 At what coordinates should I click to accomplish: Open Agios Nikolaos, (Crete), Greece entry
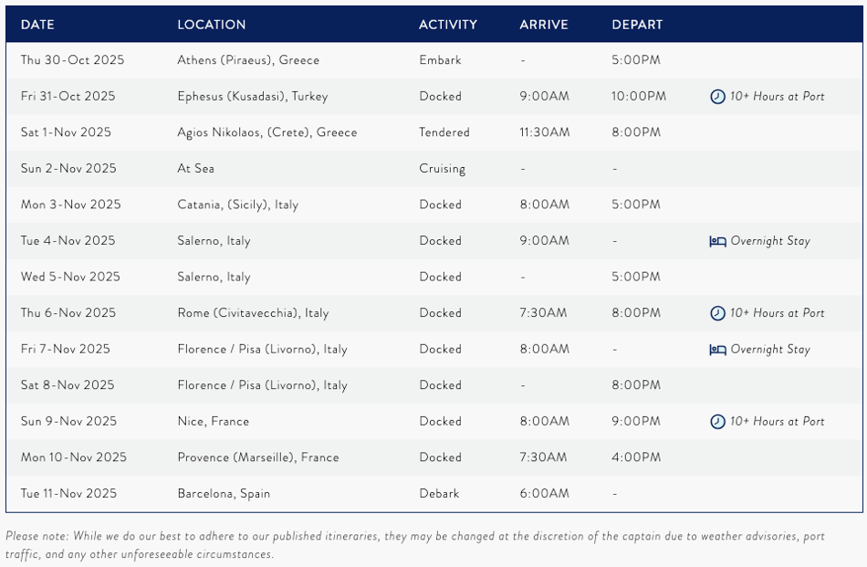[266, 132]
